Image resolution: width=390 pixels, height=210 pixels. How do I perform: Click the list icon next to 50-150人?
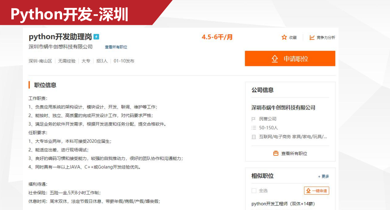(x=254, y=128)
